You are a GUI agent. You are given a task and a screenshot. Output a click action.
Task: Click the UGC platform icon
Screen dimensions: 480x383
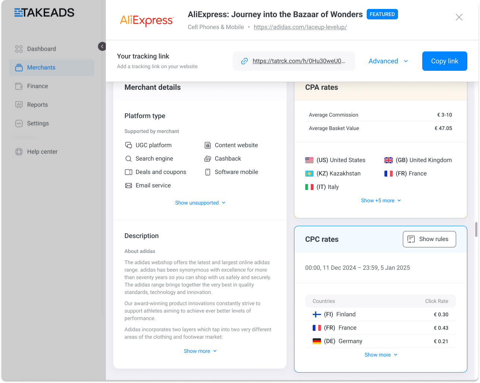coord(129,145)
